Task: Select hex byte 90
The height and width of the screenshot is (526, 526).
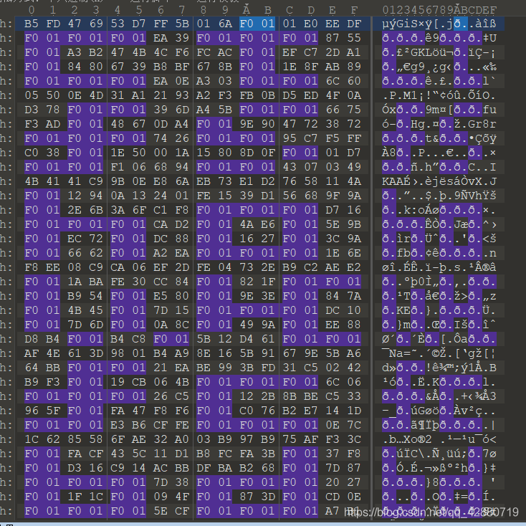Action: click(268, 124)
